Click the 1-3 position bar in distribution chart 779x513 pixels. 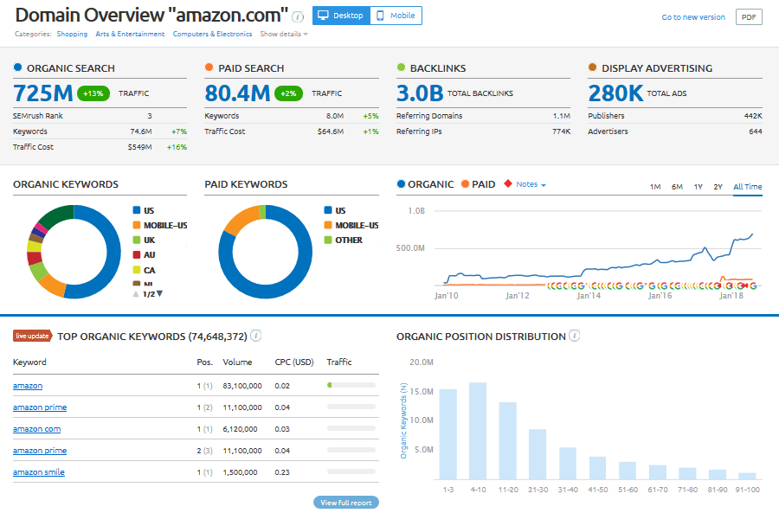click(x=448, y=434)
